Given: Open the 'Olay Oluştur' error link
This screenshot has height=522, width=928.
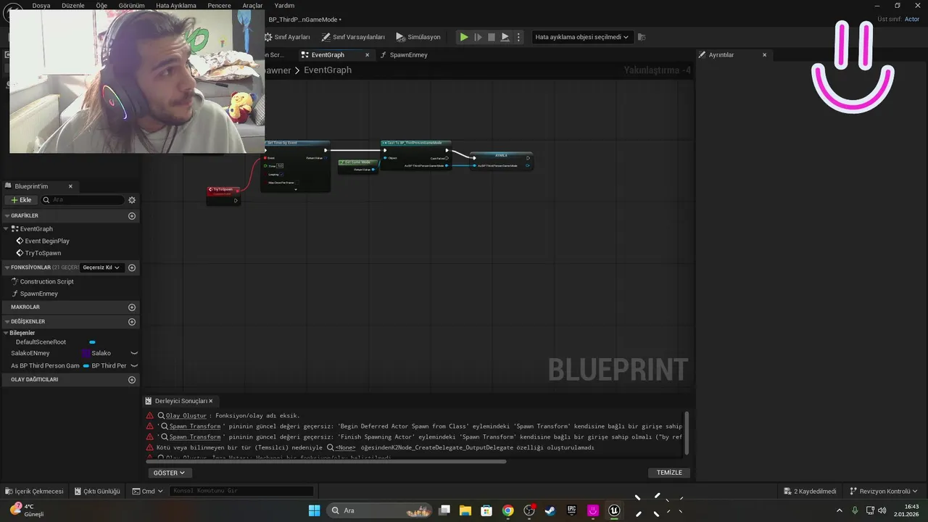Looking at the screenshot, I should (186, 416).
